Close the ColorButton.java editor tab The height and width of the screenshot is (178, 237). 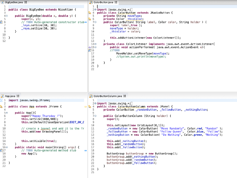(116, 2)
